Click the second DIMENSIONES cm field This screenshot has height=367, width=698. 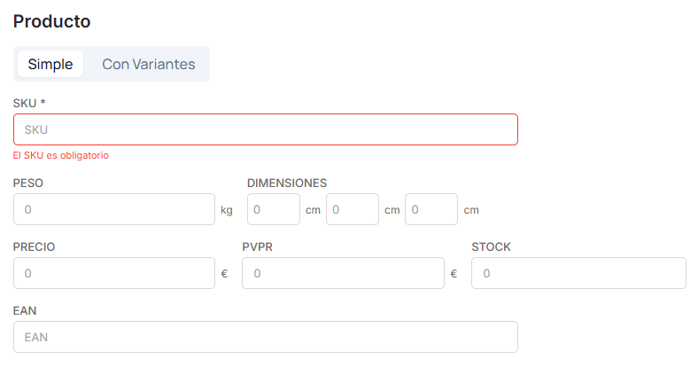click(x=353, y=209)
